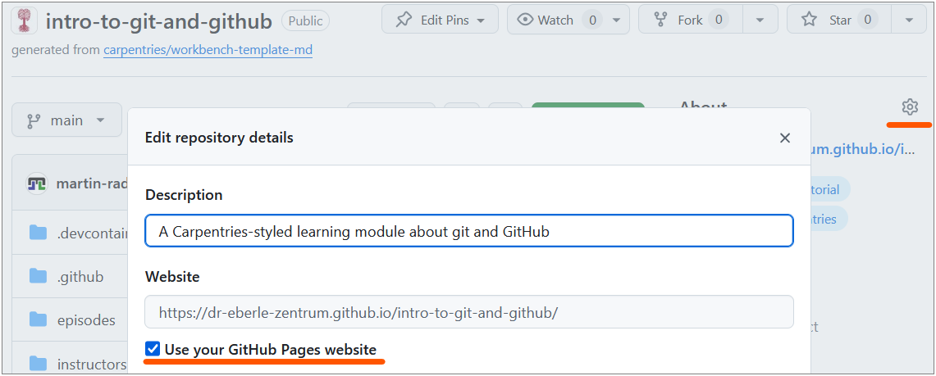Open the episodes folder
Viewport: 936px width, 376px height.
[87, 320]
